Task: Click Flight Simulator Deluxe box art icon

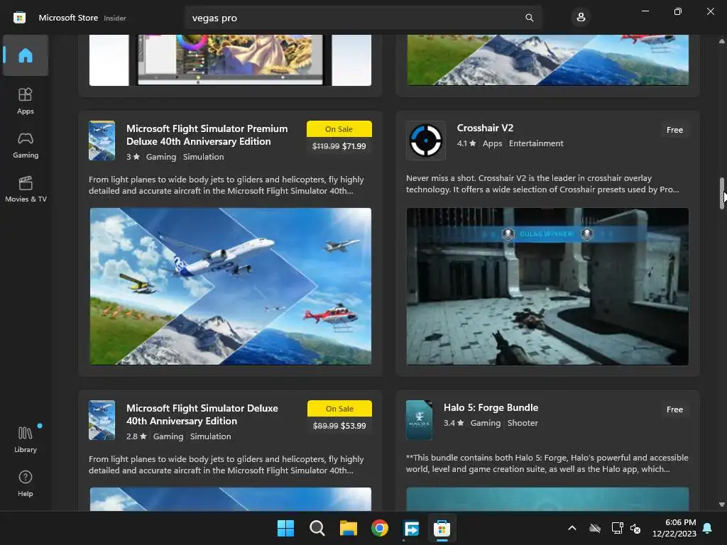Action: 102,420
